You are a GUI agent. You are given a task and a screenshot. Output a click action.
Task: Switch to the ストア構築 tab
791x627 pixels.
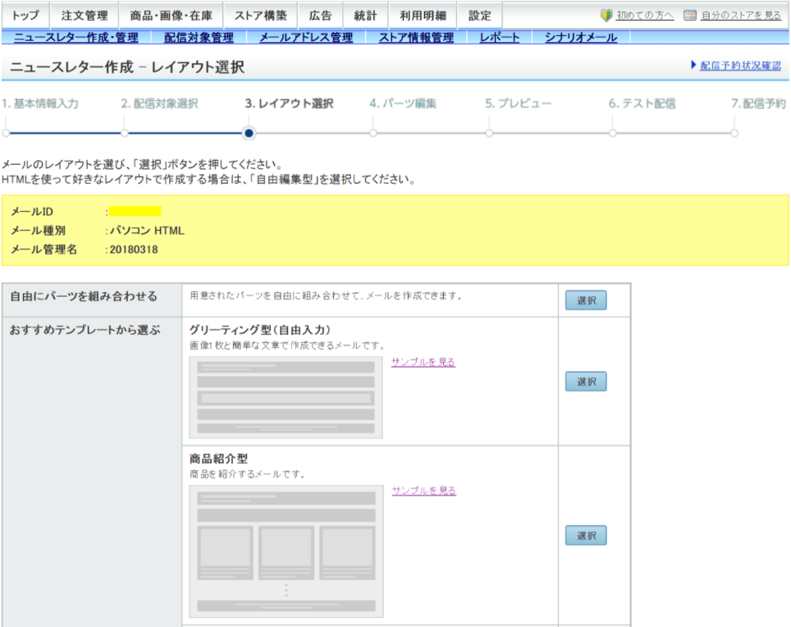(260, 16)
